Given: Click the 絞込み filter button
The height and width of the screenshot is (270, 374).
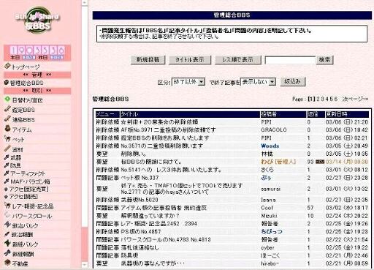Looking at the screenshot, I should (x=293, y=82).
